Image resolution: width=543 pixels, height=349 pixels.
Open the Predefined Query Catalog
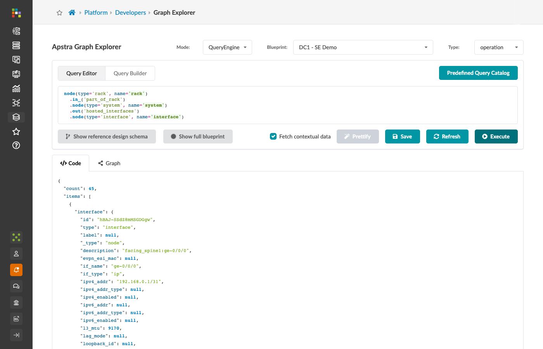(478, 73)
